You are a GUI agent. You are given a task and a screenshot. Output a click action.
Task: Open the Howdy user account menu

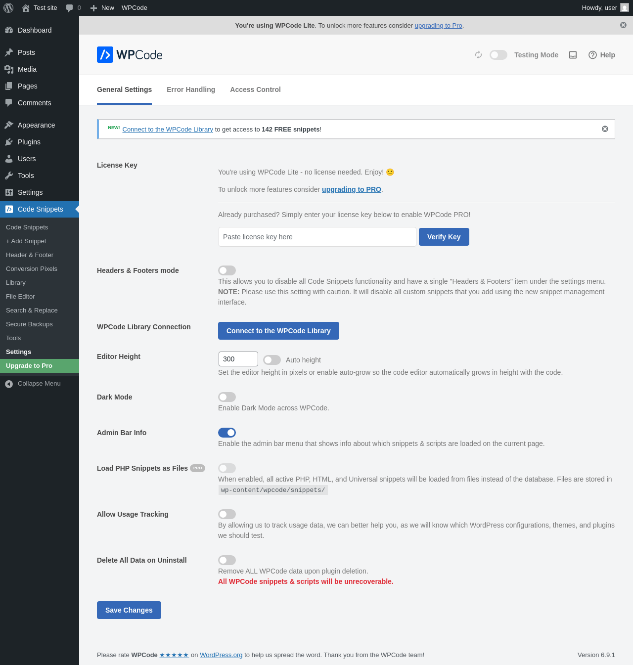604,8
